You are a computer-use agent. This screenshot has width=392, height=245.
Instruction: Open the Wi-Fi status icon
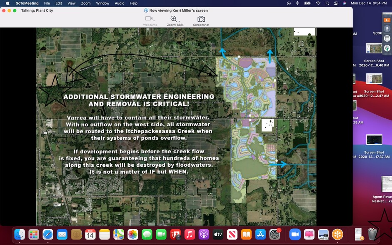318,3
